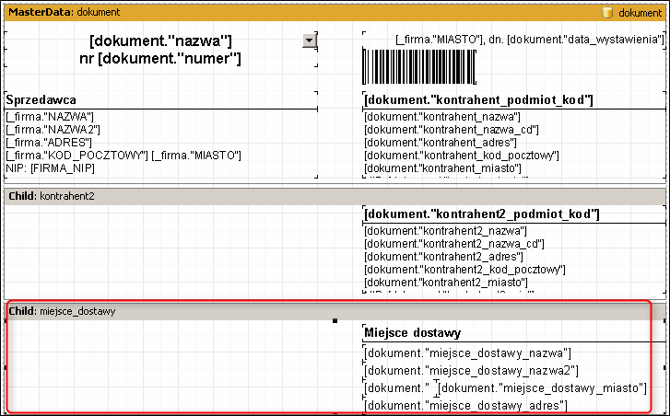Click the Miejsce dostawy label
The width and height of the screenshot is (670, 416).
(x=412, y=332)
